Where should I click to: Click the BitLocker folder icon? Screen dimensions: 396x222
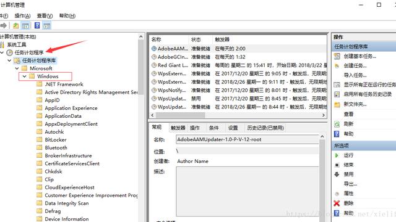pos(40,139)
